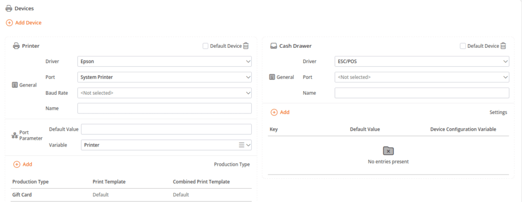The height and width of the screenshot is (202, 522).
Task: Click the Printer Name input field
Action: 165,108
